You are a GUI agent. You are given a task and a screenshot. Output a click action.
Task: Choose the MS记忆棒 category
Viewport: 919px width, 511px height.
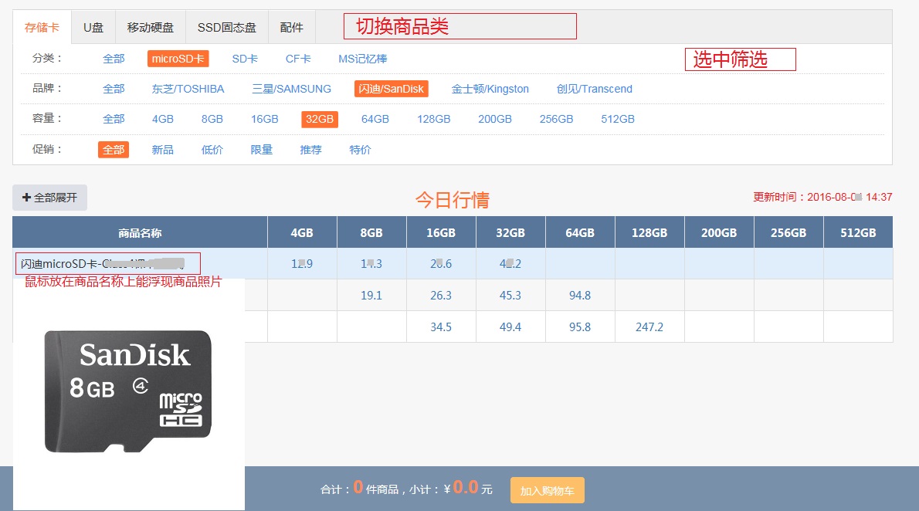363,59
